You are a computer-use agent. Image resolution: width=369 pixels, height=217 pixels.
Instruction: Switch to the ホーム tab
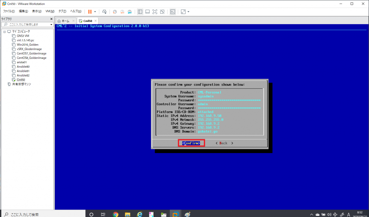pos(65,21)
